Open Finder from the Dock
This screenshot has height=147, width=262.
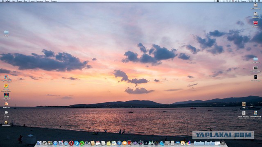click(x=39, y=143)
